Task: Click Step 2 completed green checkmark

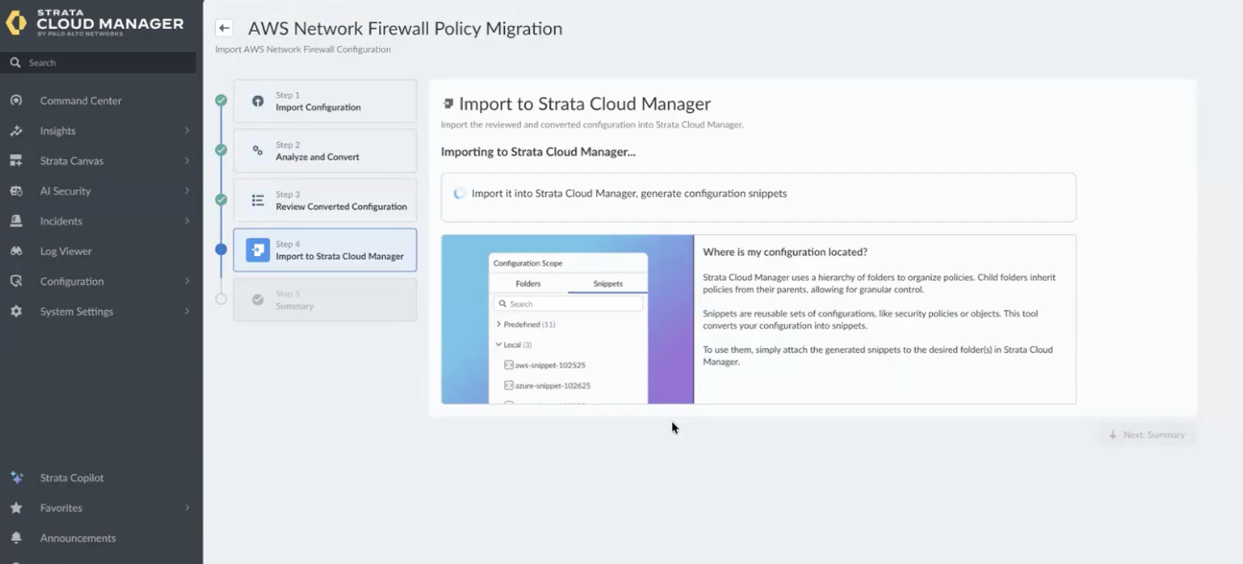Action: (221, 150)
